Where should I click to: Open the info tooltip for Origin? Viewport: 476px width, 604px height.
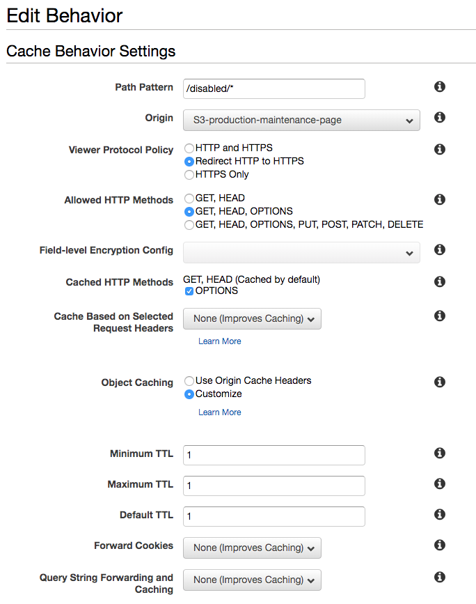point(439,118)
